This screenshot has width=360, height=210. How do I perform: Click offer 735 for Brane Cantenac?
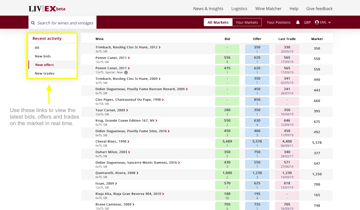point(257,206)
